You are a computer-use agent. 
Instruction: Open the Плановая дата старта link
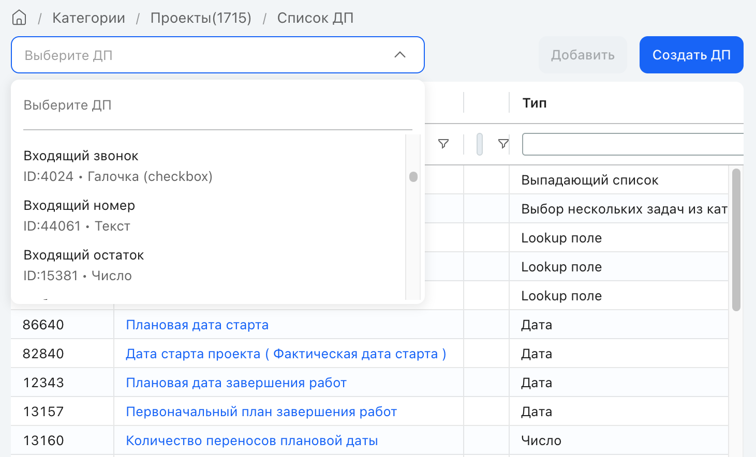click(x=197, y=325)
